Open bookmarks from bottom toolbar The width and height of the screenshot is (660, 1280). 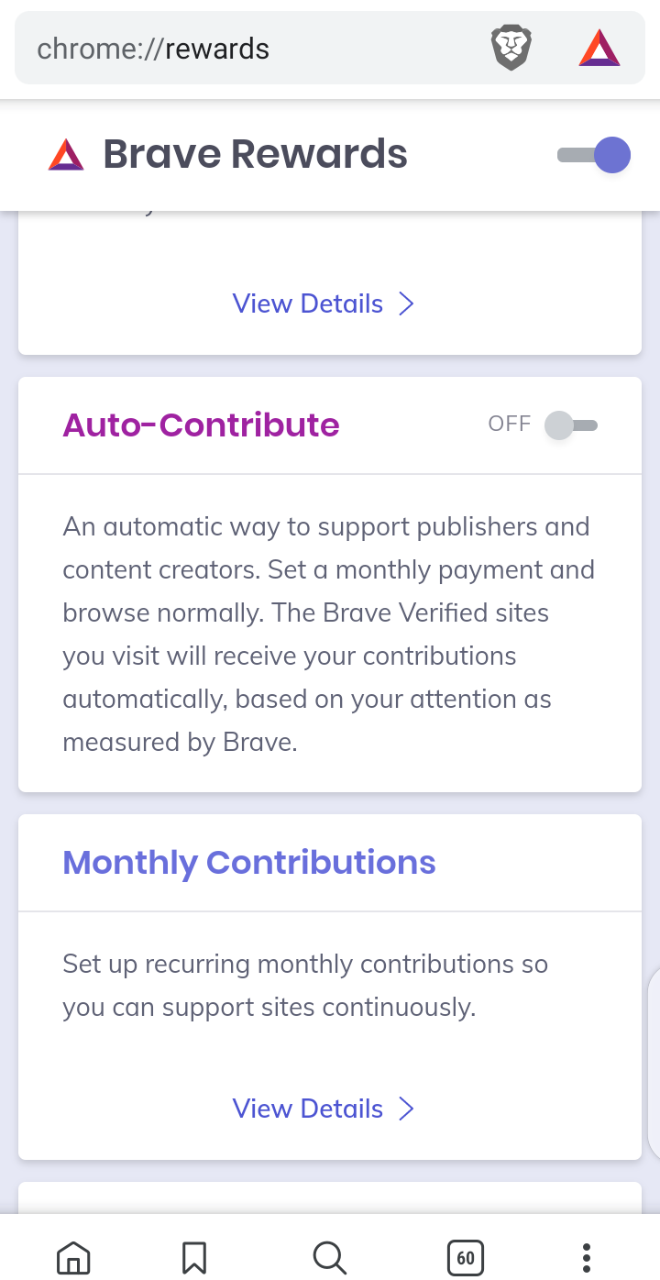193,1257
